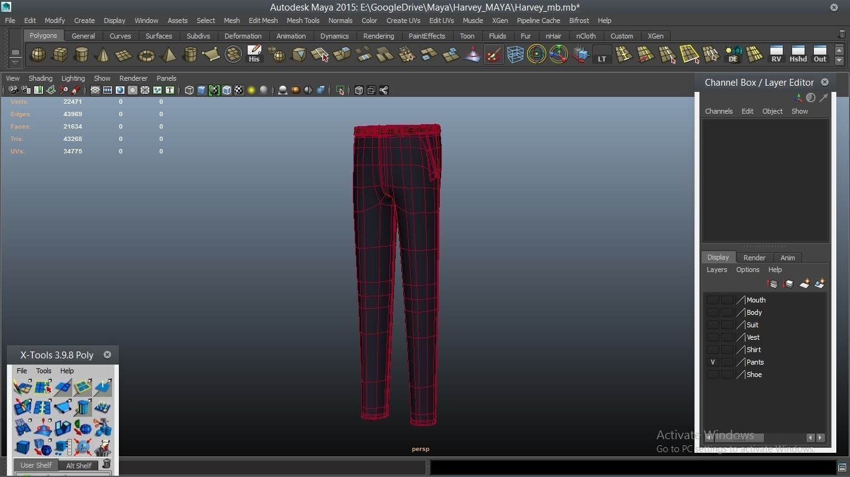Open the Mesh Tools menu
This screenshot has height=477, width=850.
303,20
